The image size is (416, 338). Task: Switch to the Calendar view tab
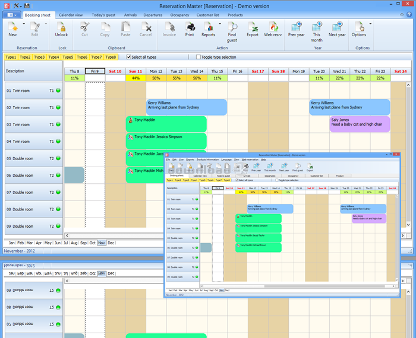(71, 14)
